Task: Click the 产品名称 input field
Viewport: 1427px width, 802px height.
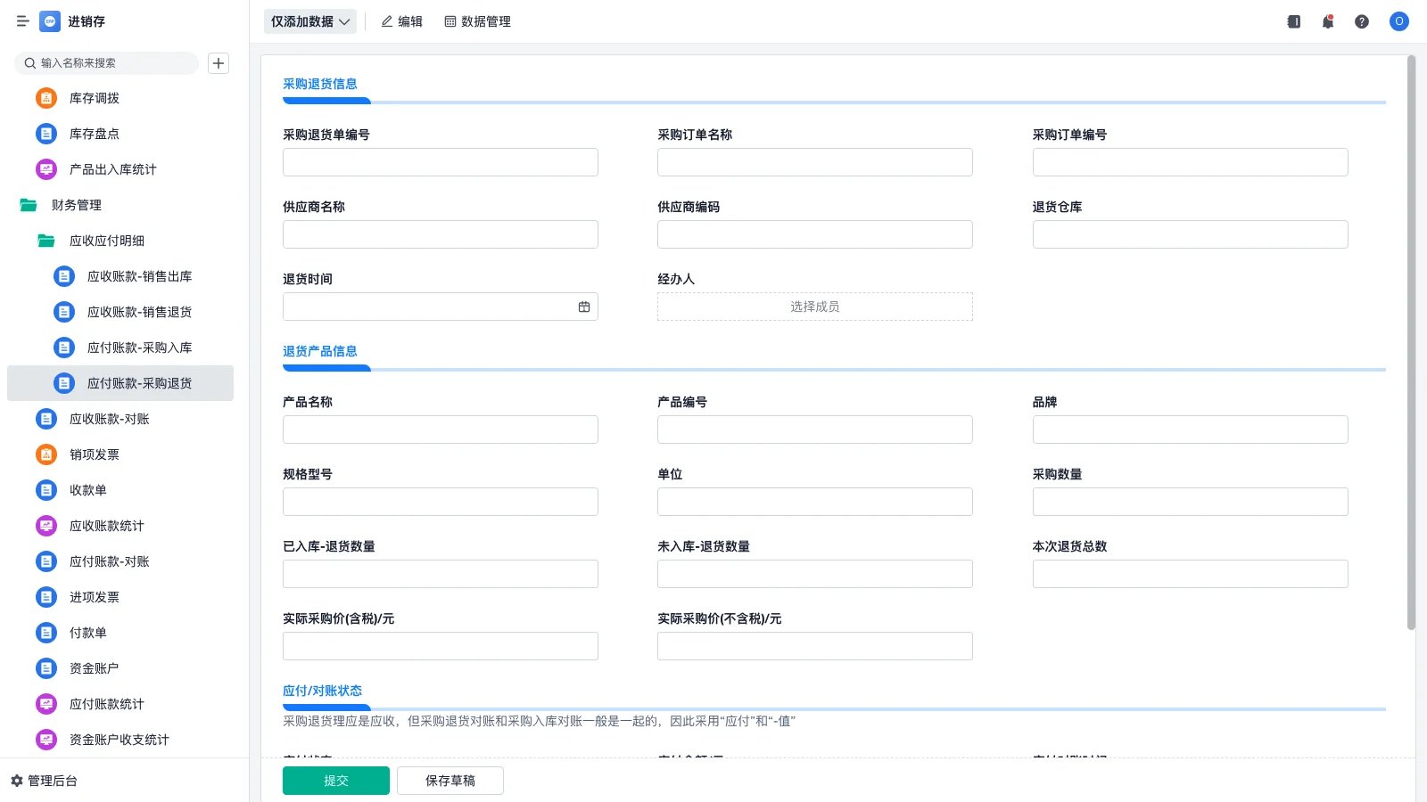Action: coord(441,430)
